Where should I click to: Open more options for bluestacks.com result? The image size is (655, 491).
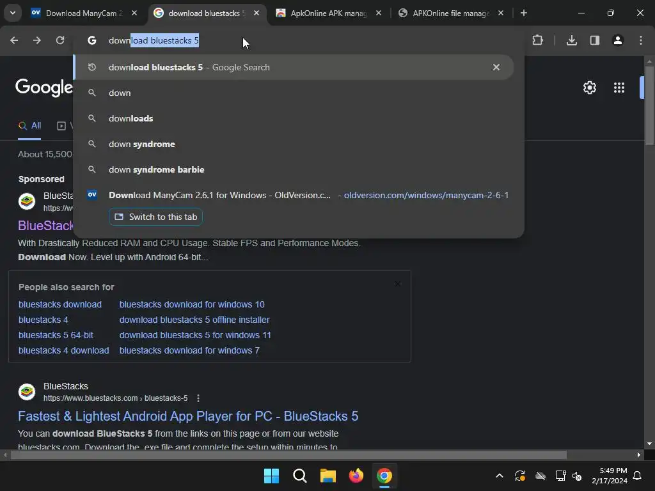click(x=198, y=398)
